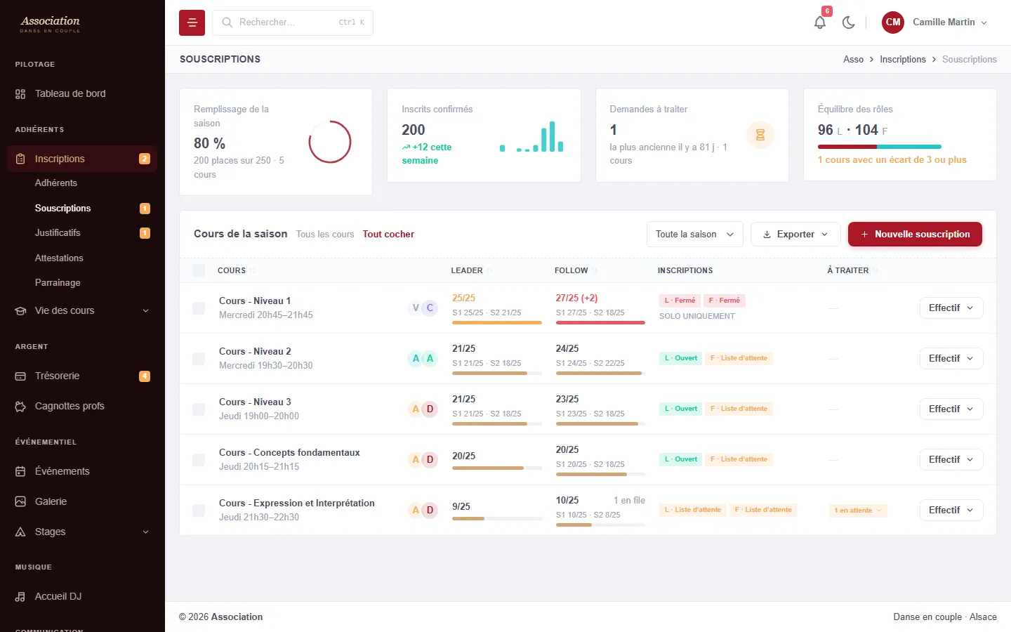Open Camille Martin user menu chevron

pos(984,22)
